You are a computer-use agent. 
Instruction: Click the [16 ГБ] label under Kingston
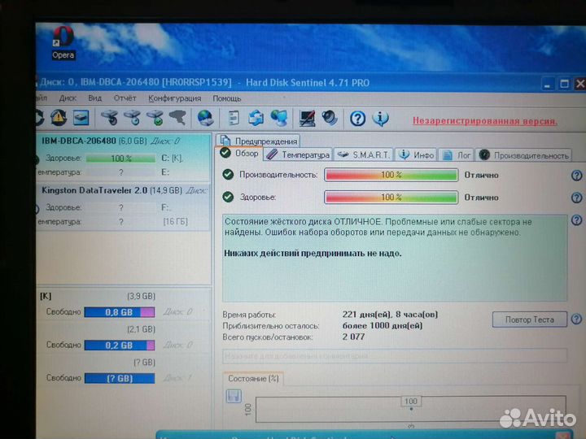175,222
